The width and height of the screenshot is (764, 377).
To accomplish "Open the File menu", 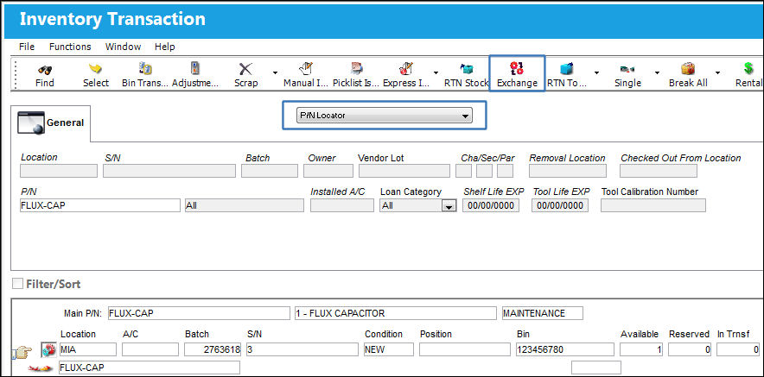I will point(27,47).
